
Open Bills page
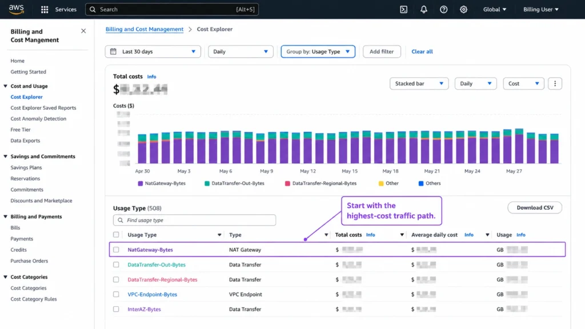(15, 227)
